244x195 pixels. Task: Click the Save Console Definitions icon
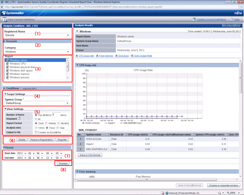tap(4, 19)
